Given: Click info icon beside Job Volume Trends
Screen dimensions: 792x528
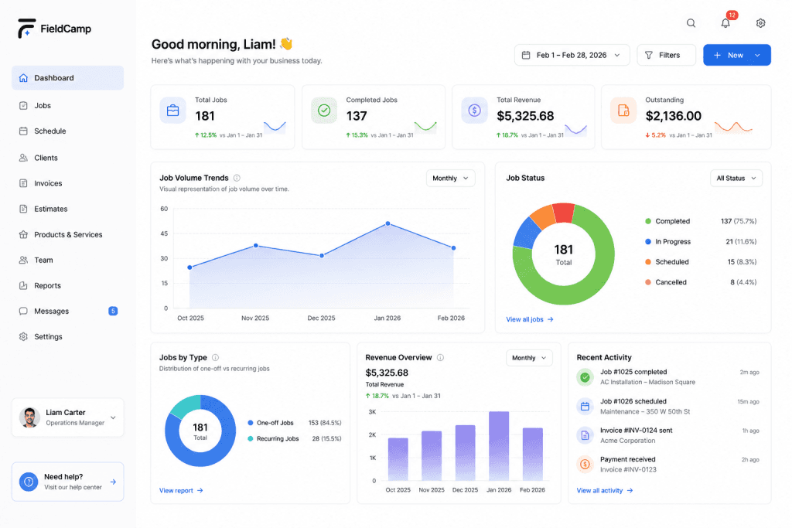Looking at the screenshot, I should [237, 178].
